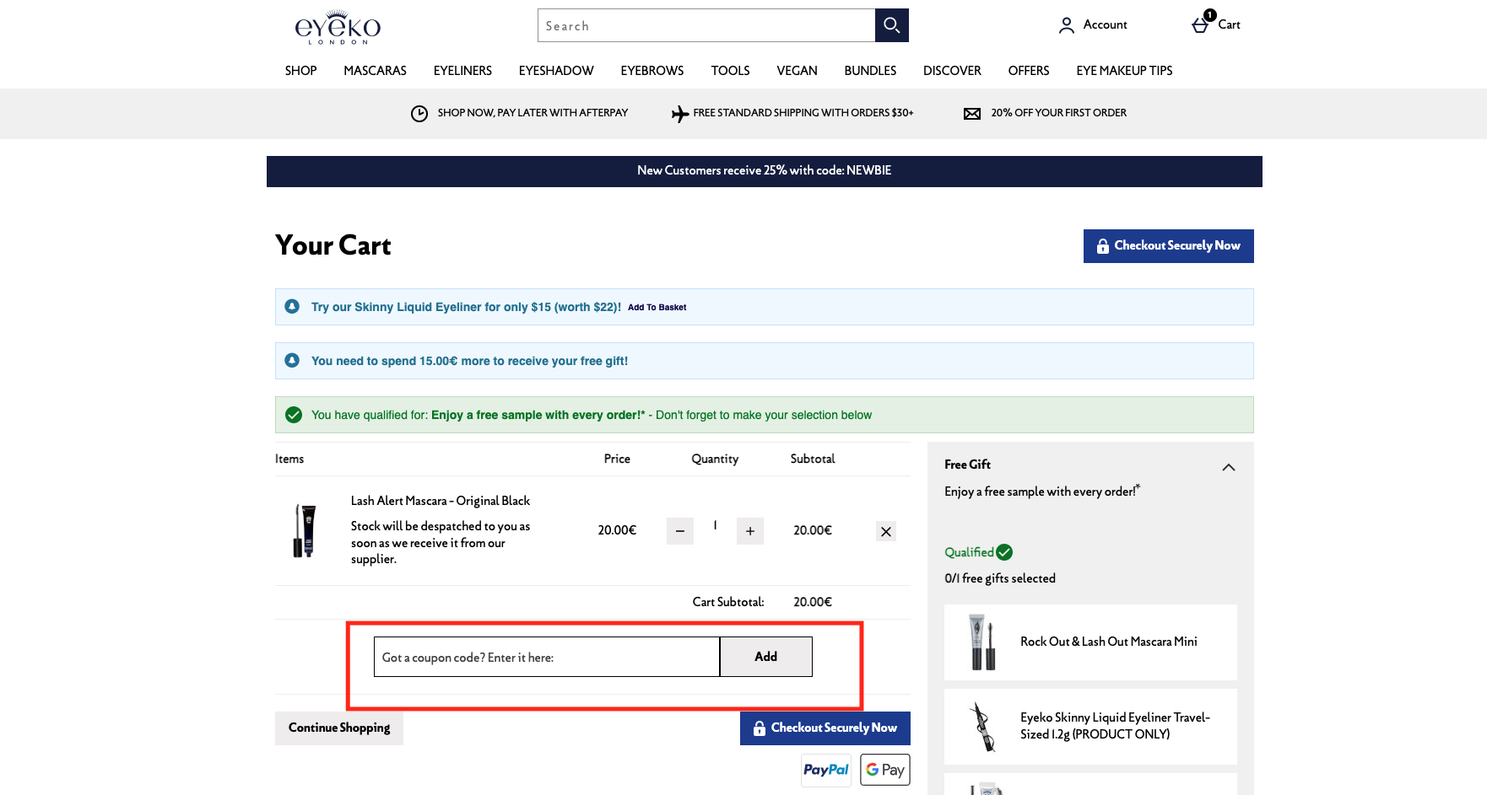Increase the Lash Alert Mascara quantity

(750, 531)
